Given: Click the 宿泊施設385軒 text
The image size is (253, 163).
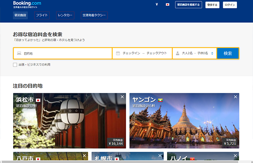Looking at the screenshot, I should (144, 106).
